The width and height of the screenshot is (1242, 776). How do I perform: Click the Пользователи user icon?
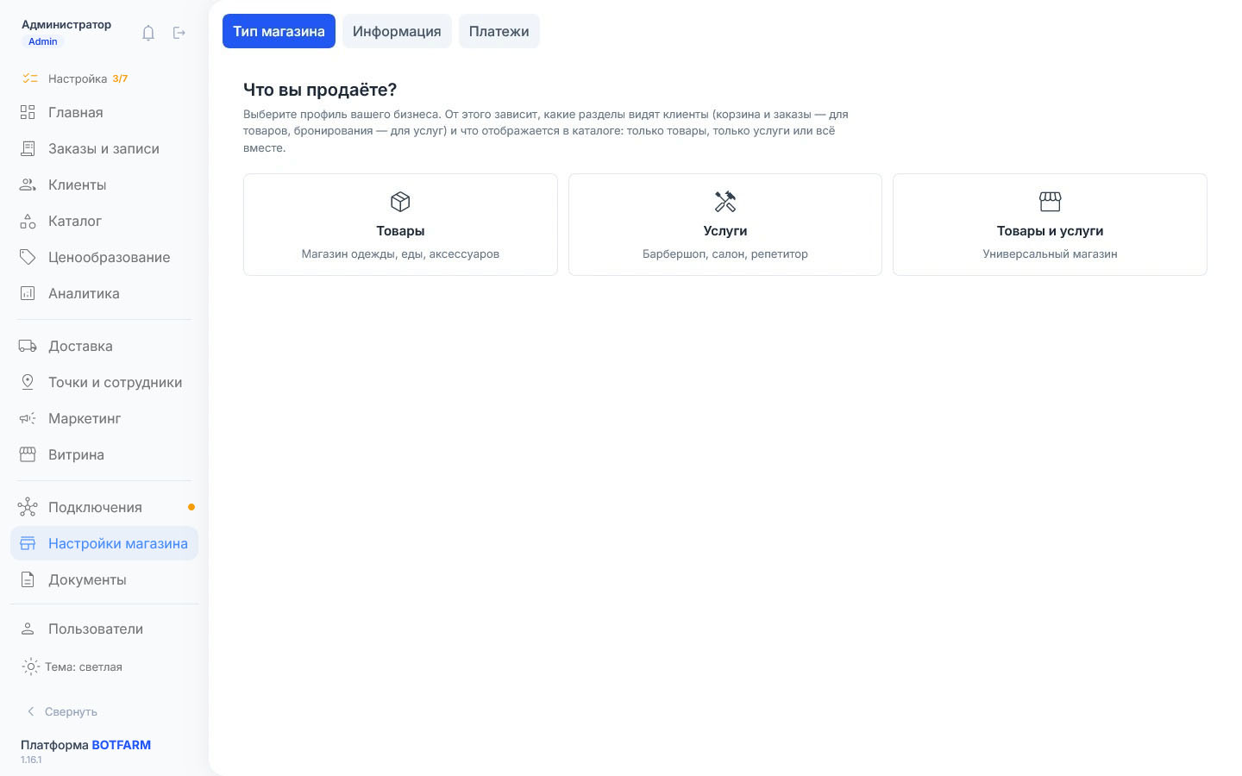[28, 629]
